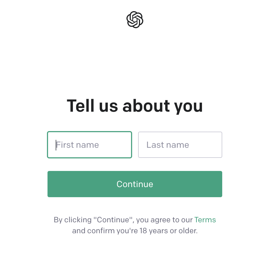The image size is (279, 272).
Task: Click the swirl logo above the heading
Action: click(135, 20)
